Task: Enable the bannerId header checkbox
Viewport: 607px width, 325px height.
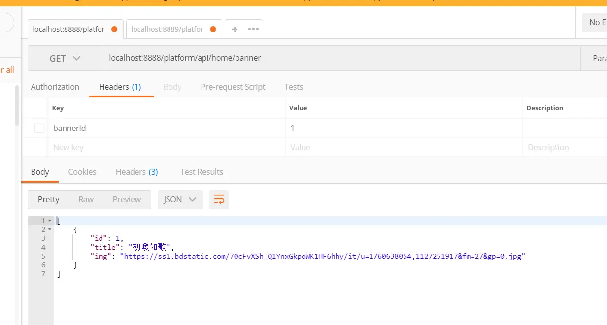Action: (x=39, y=128)
